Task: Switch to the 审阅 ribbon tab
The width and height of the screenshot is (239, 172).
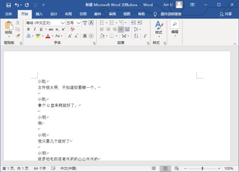Action: [112, 14]
